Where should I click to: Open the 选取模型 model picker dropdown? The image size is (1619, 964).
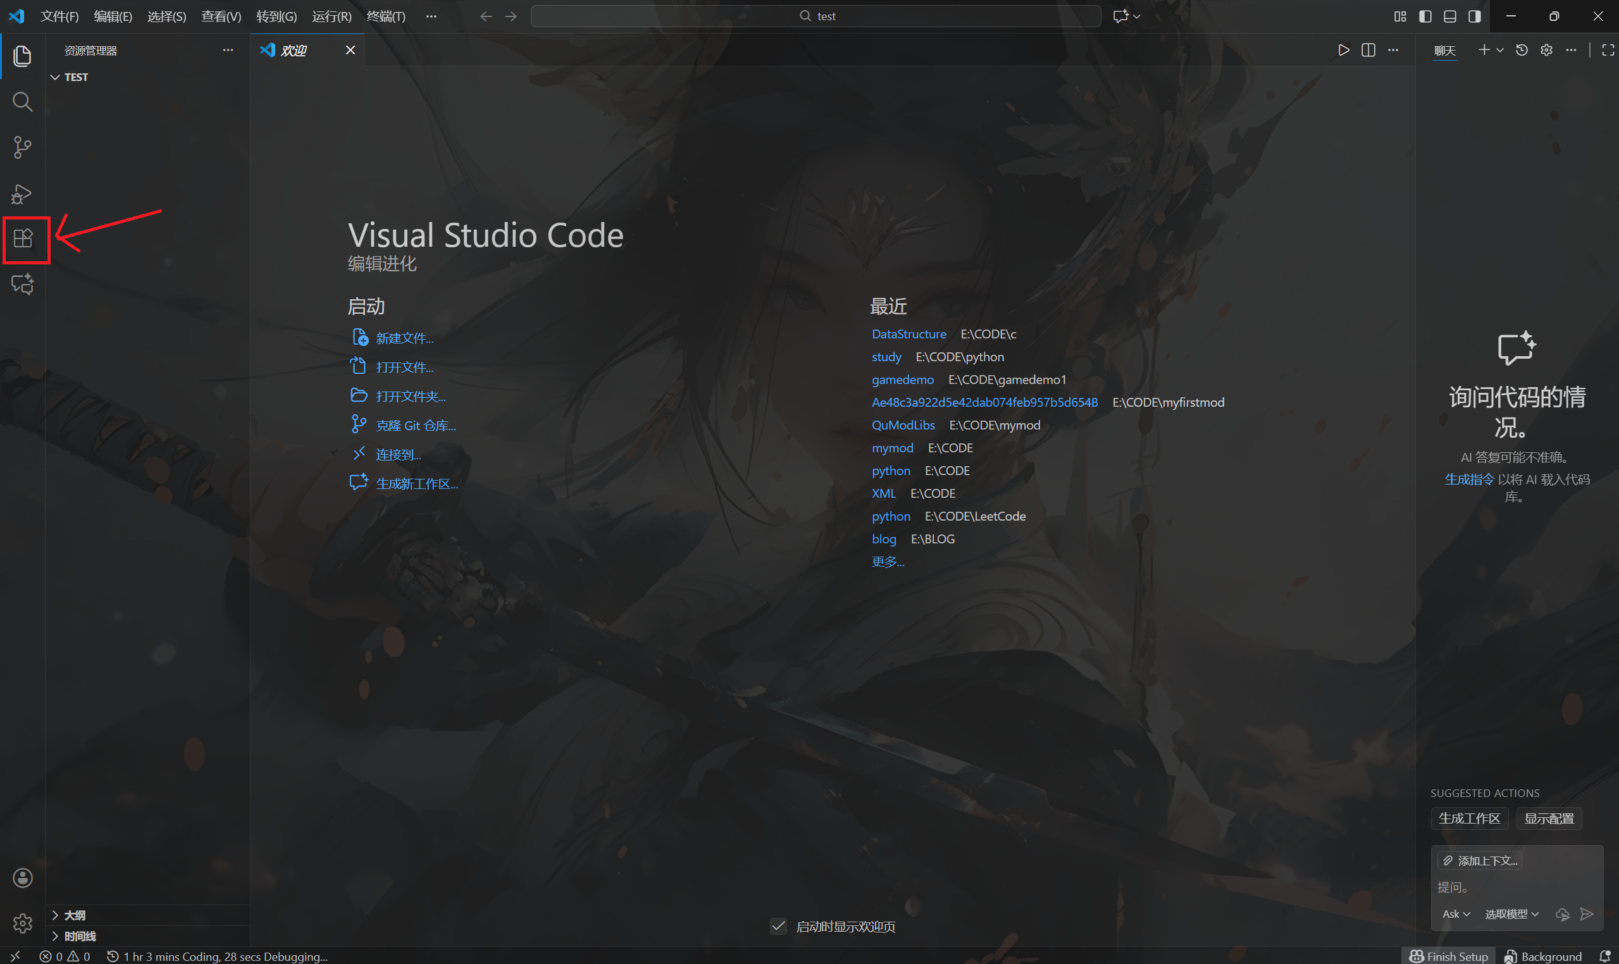[x=1511, y=913]
